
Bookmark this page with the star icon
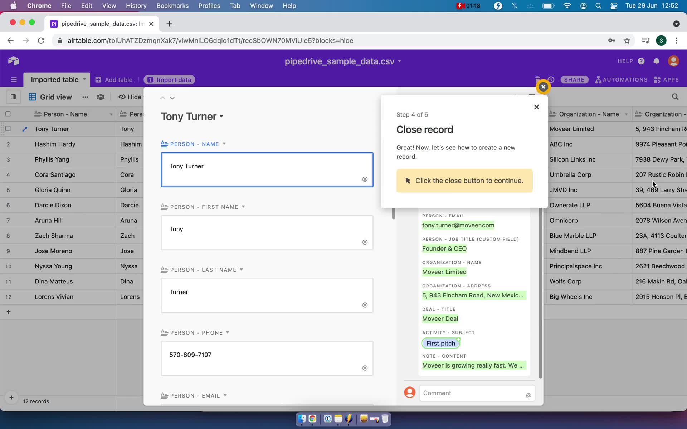point(627,40)
